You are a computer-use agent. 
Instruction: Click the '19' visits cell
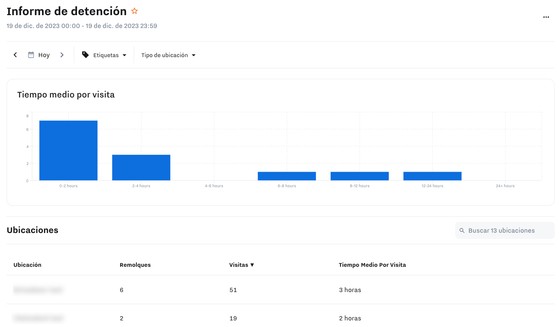pyautogui.click(x=233, y=318)
